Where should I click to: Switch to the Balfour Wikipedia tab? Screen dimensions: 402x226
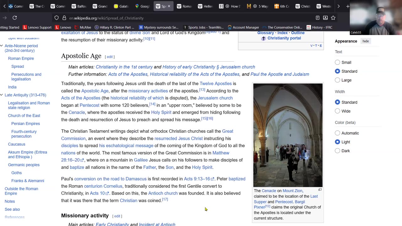point(79,6)
